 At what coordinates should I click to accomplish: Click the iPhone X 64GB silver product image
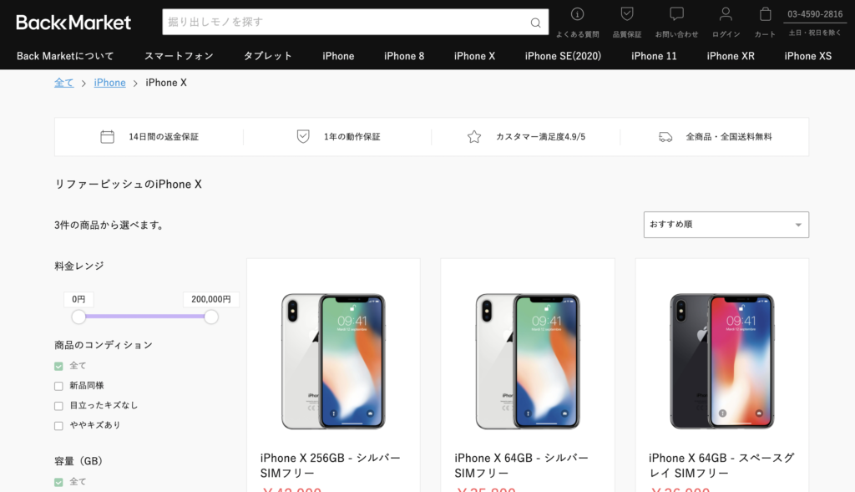pyautogui.click(x=528, y=361)
